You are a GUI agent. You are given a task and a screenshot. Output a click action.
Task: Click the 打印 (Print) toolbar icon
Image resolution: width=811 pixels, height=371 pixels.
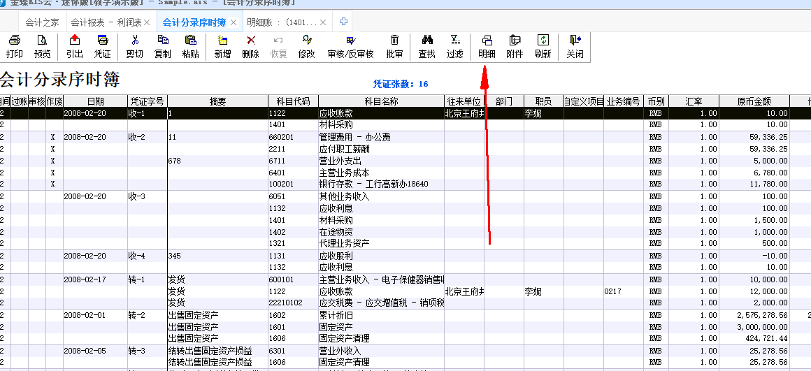click(x=14, y=46)
